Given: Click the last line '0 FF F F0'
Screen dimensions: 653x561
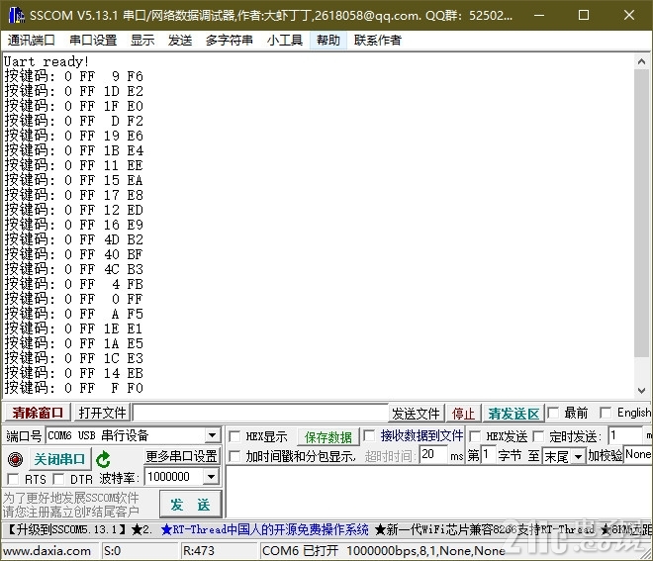Looking at the screenshot, I should pyautogui.click(x=74, y=388).
